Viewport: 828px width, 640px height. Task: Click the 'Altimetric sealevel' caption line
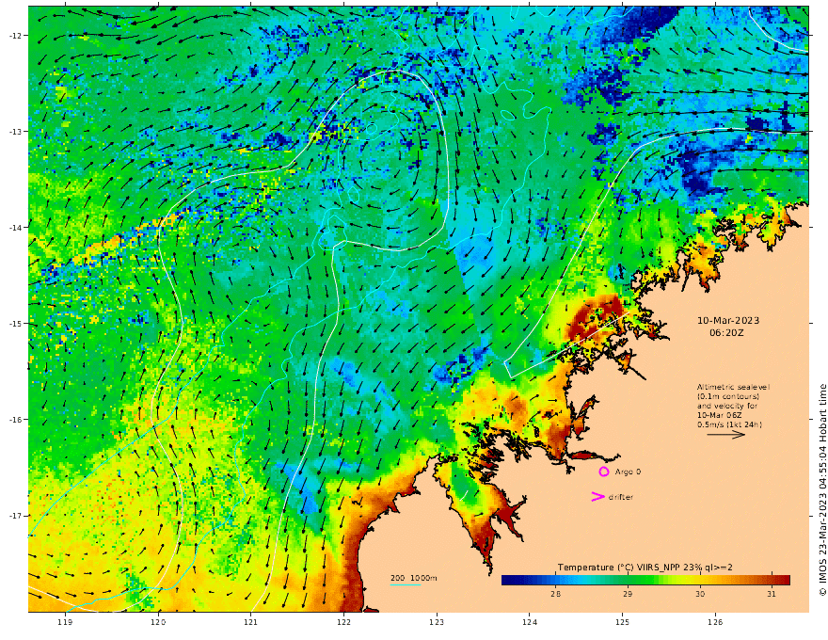click(x=733, y=387)
